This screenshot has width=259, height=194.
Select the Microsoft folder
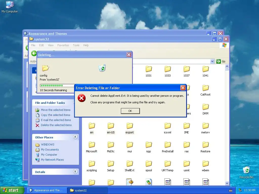[92, 147]
